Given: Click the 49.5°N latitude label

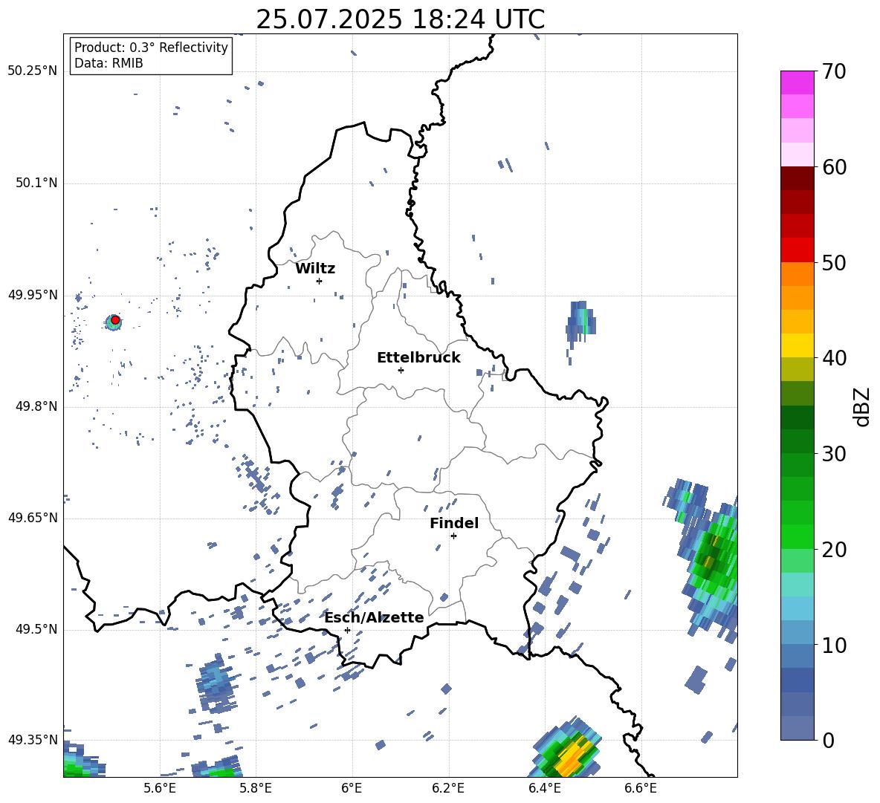Looking at the screenshot, I should [36, 629].
